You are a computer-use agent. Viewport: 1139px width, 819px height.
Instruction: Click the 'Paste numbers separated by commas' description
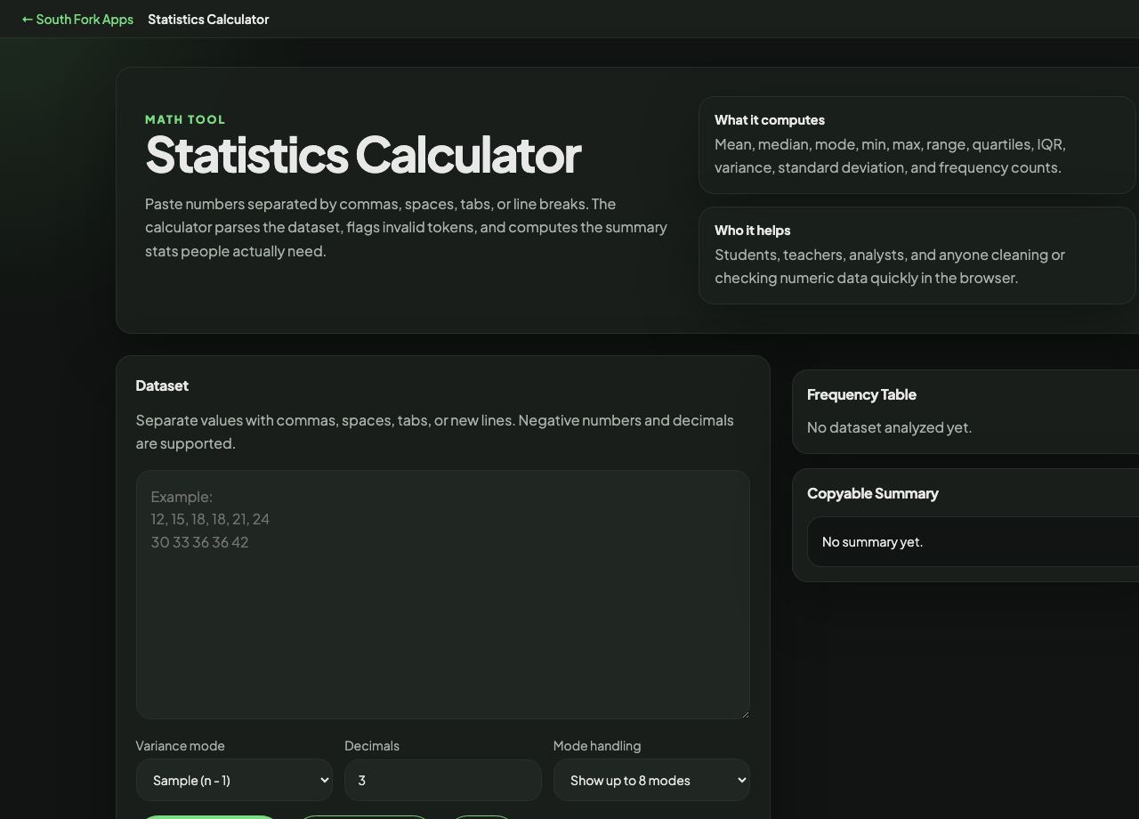click(406, 227)
